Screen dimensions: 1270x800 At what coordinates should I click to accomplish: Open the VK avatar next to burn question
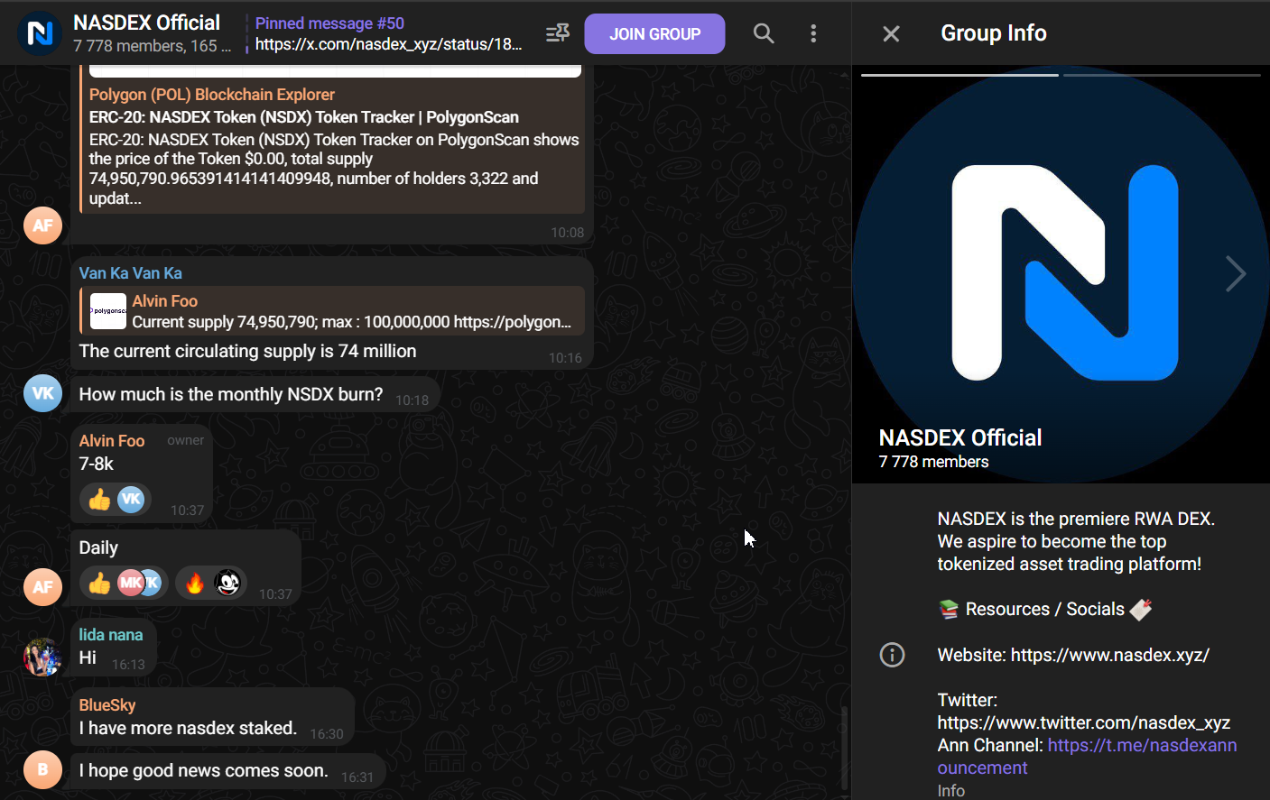click(x=42, y=393)
